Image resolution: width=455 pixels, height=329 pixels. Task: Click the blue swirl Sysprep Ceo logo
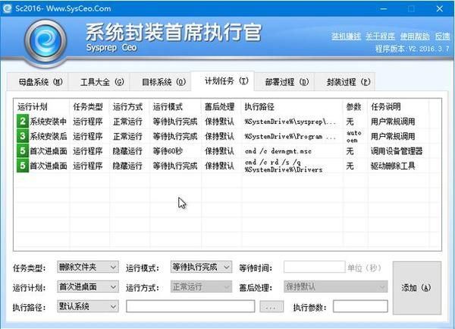pyautogui.click(x=45, y=41)
